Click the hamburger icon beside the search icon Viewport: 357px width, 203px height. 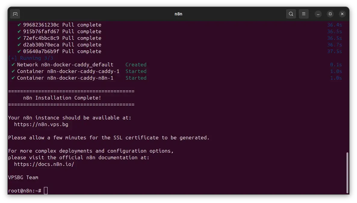tap(303, 14)
